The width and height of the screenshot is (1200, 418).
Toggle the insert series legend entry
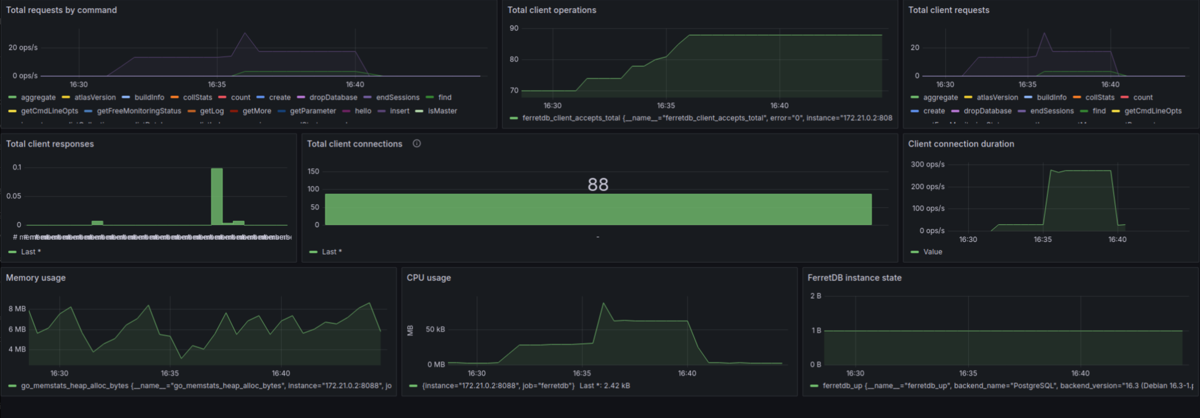400,111
